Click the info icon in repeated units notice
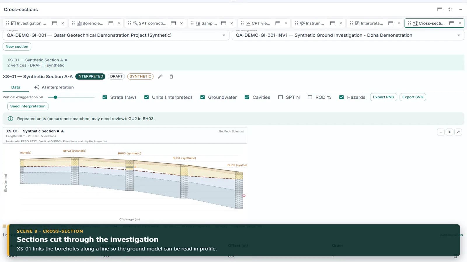Screen dimensions: 467x262 click(x=11, y=119)
